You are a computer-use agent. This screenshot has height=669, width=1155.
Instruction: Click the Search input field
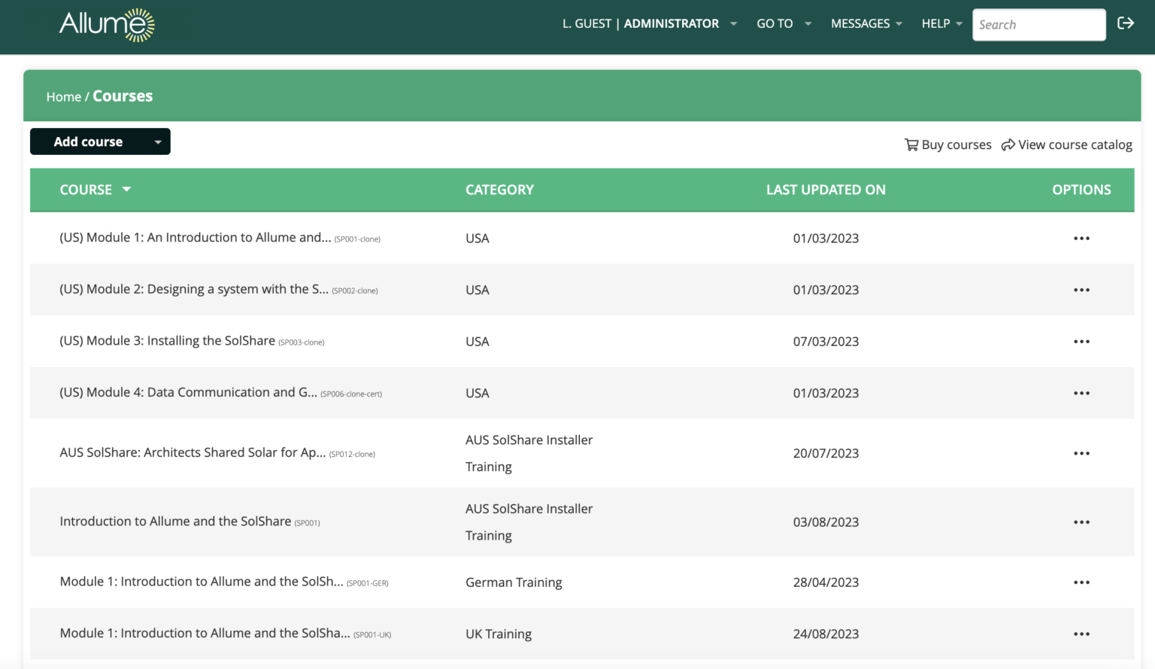click(1038, 25)
